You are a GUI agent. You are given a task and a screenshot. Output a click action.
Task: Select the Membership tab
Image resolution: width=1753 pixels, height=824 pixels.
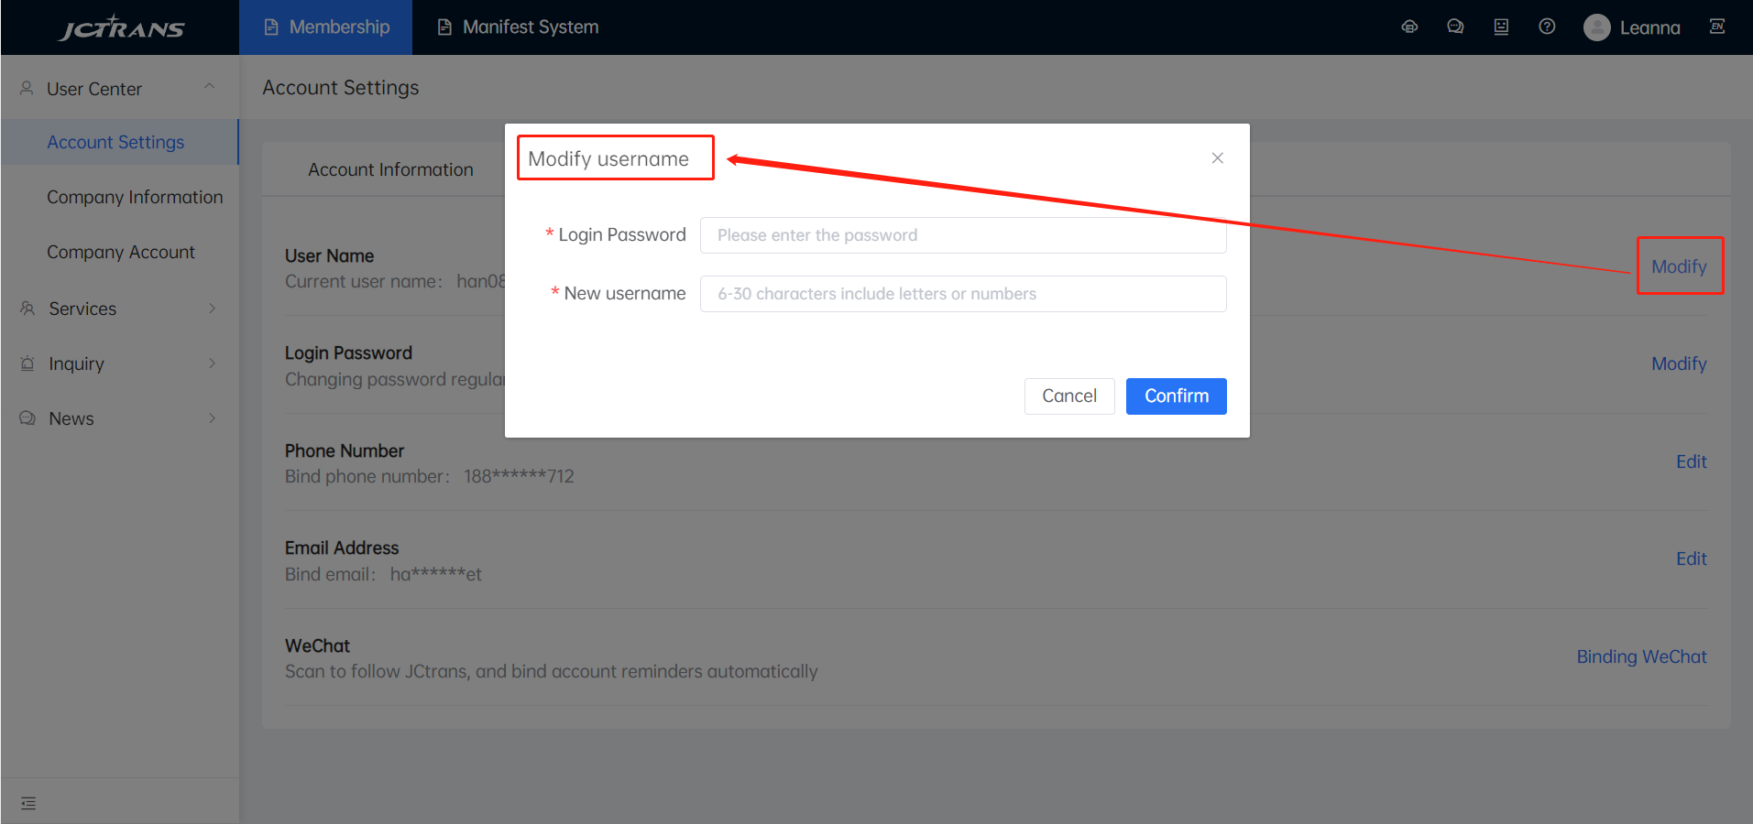326,27
